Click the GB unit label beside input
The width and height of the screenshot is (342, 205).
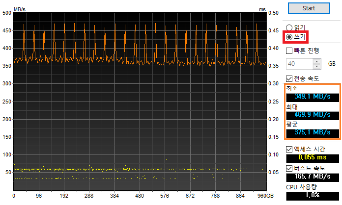point(332,64)
